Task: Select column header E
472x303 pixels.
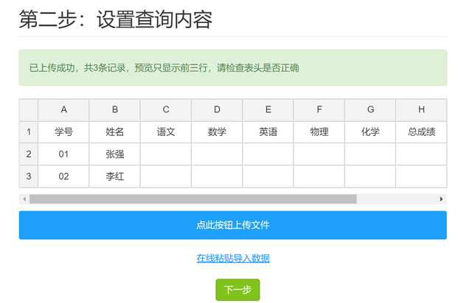Action: coord(268,109)
